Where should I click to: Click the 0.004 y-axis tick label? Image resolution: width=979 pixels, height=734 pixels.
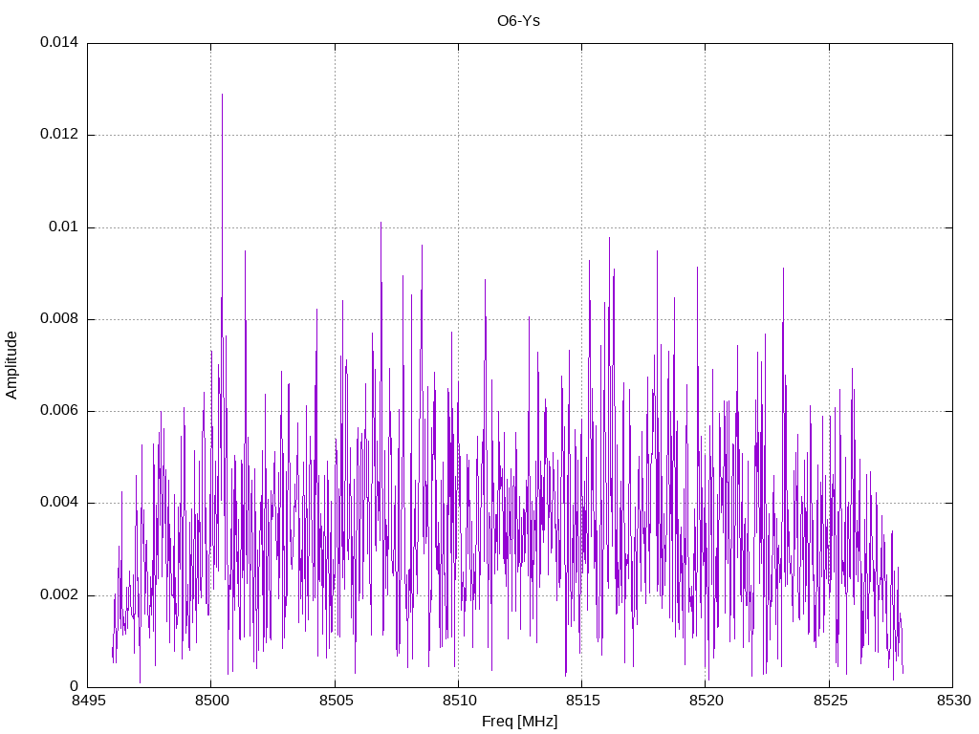[x=59, y=503]
